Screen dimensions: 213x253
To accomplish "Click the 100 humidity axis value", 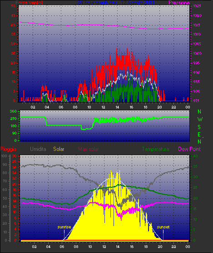I will click(4, 156).
